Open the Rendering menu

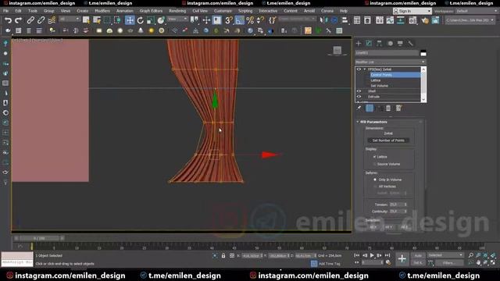coord(177,11)
